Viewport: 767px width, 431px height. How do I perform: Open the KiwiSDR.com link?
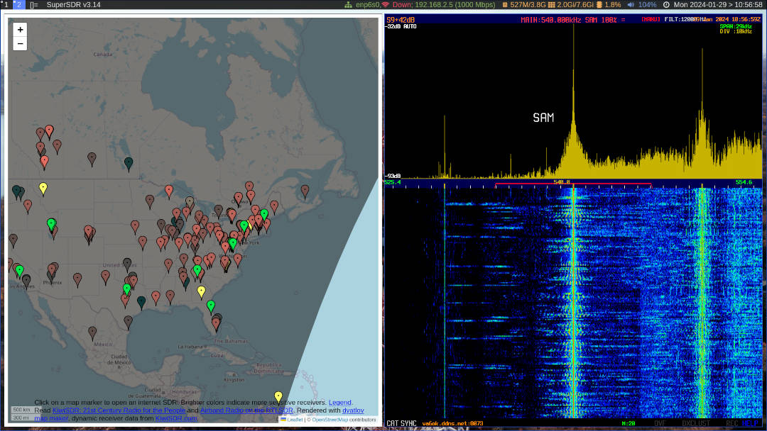[176, 418]
